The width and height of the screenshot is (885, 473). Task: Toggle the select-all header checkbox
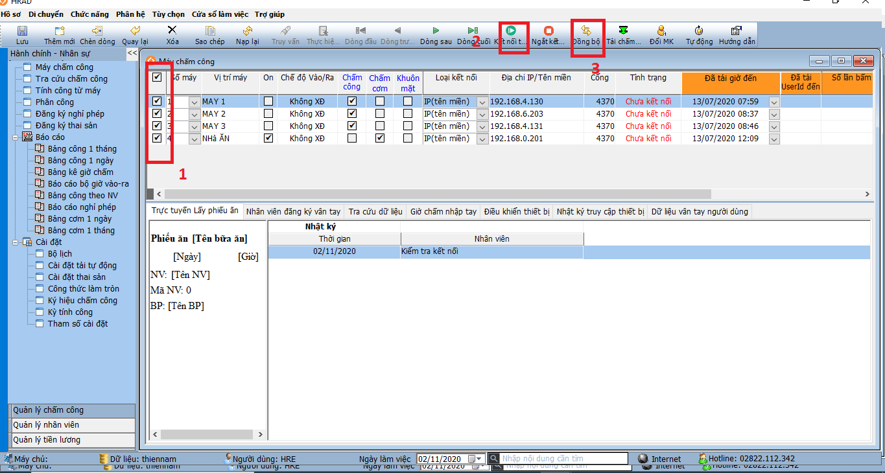click(x=157, y=77)
